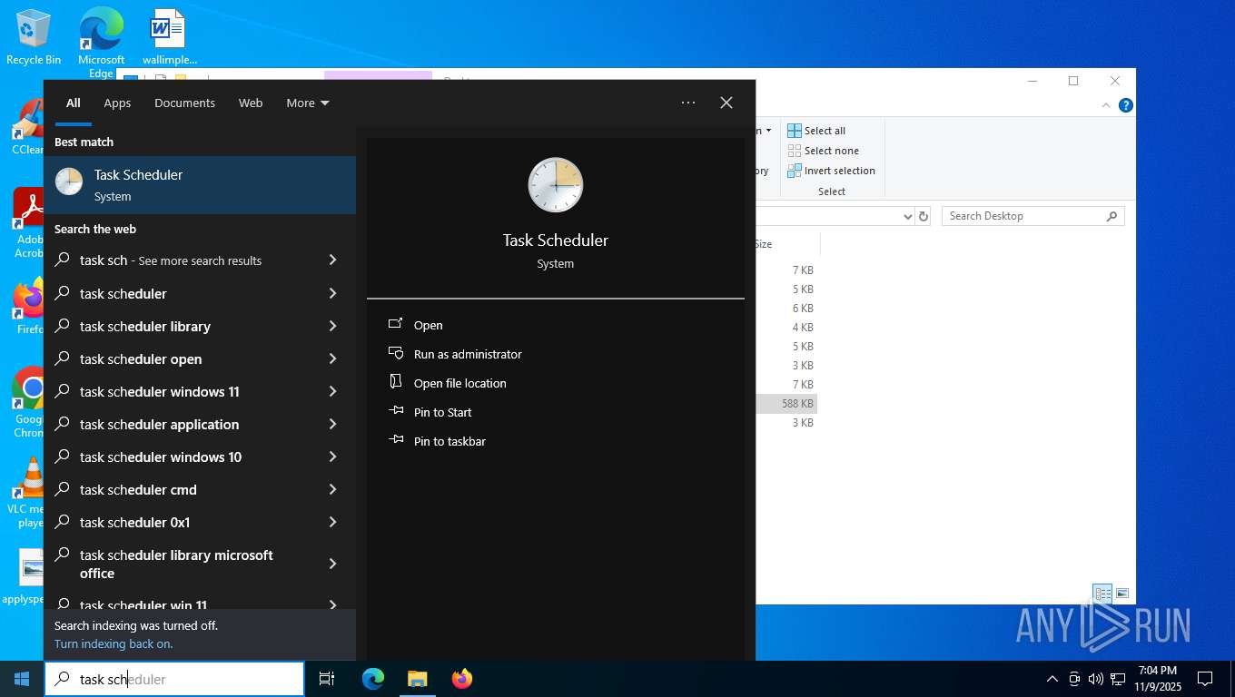Switch to the Web search tab
Image resolution: width=1235 pixels, height=697 pixels.
[x=251, y=103]
